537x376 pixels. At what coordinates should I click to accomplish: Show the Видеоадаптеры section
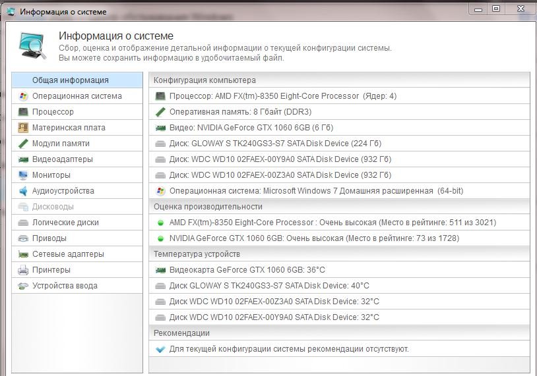tap(77, 159)
